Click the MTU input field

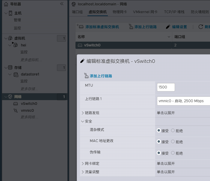pyautogui.click(x=166, y=87)
